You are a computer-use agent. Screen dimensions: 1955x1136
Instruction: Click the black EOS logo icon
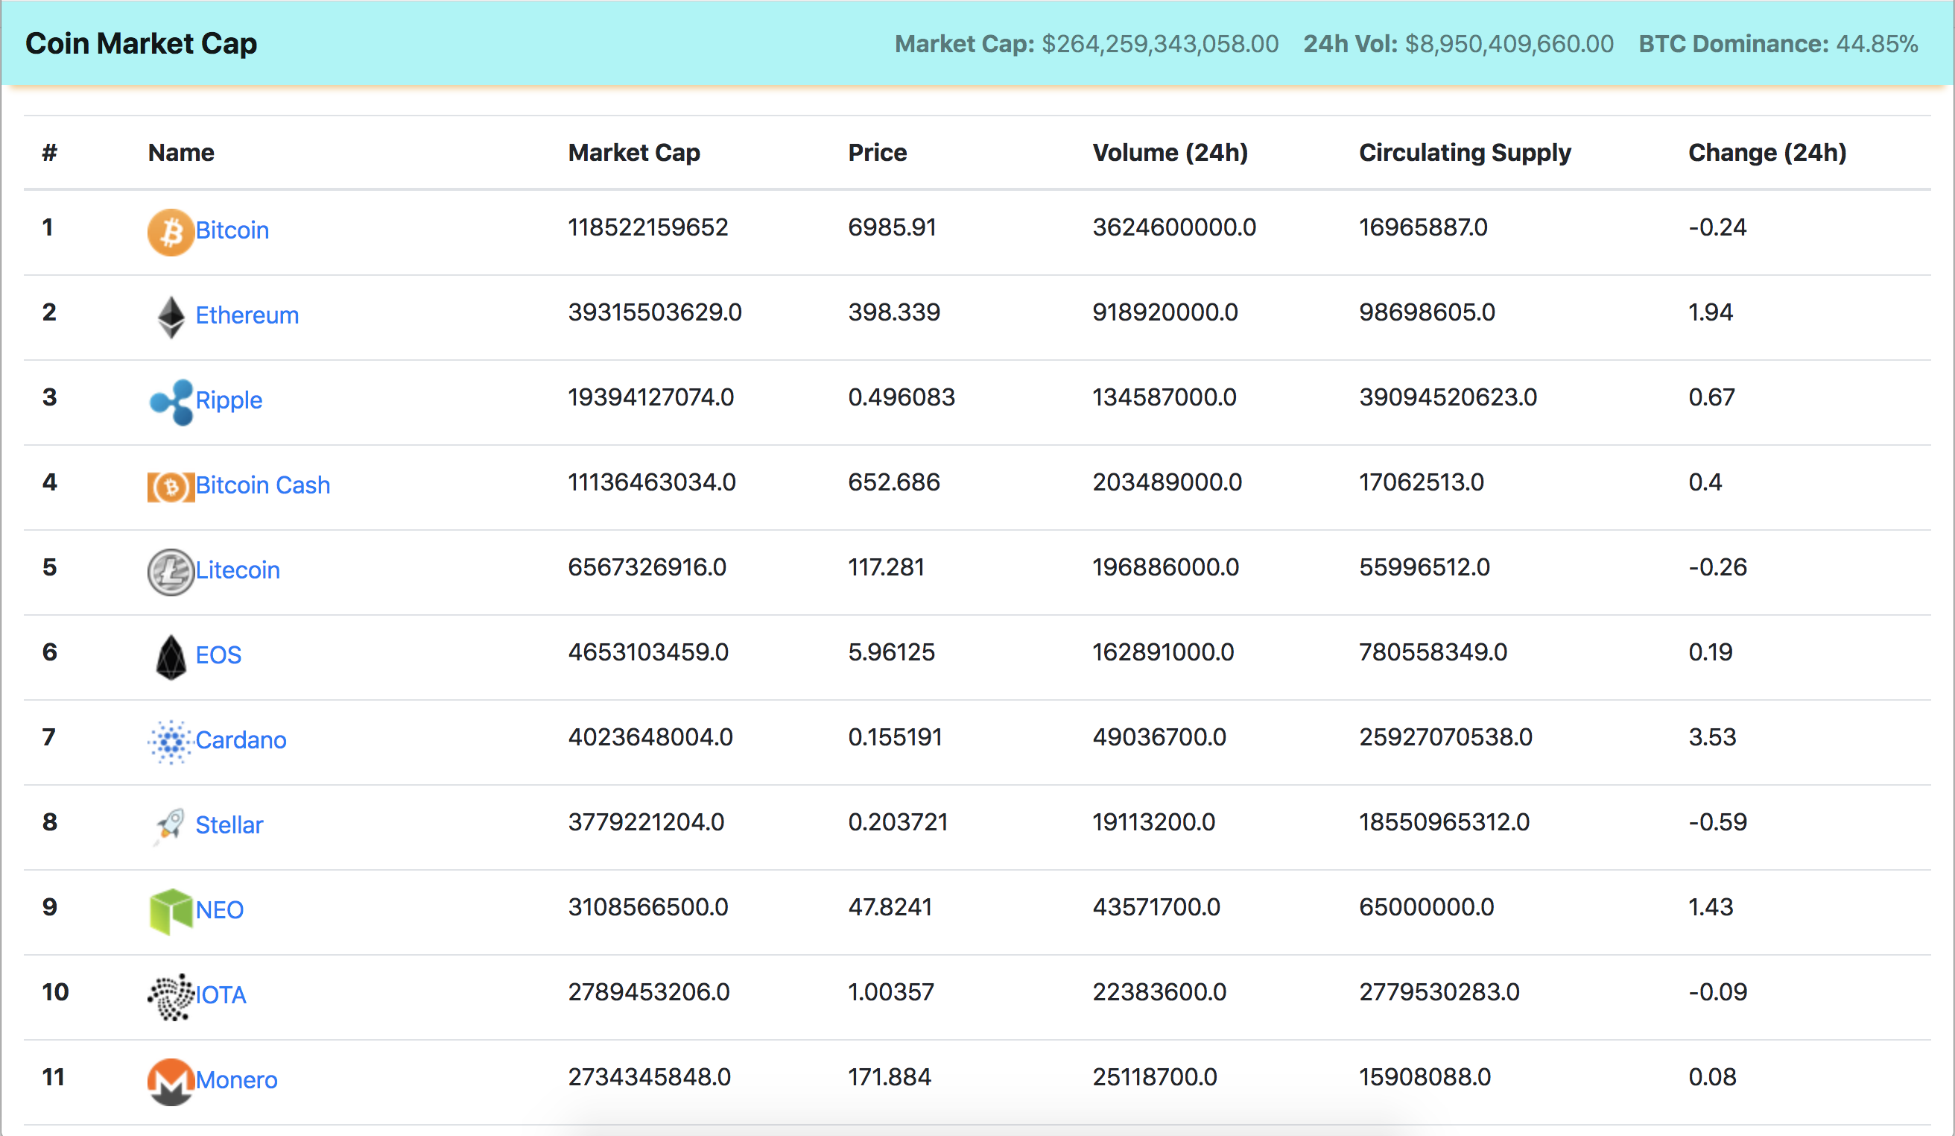click(x=171, y=657)
